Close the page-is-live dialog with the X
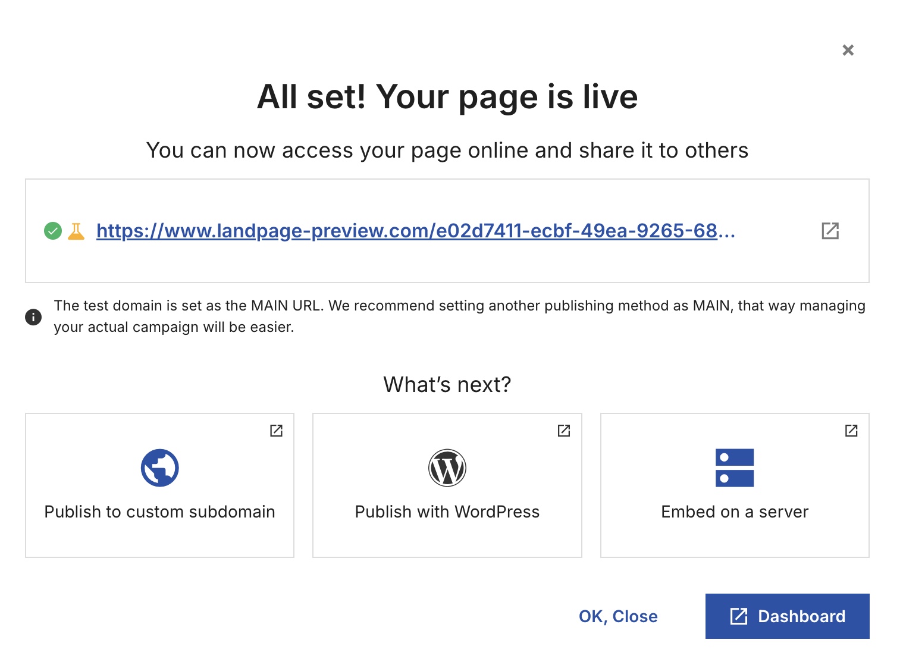This screenshot has width=903, height=665. click(x=848, y=50)
